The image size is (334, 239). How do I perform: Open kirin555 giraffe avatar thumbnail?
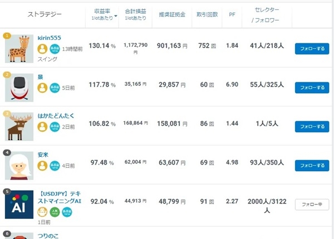click(19, 49)
